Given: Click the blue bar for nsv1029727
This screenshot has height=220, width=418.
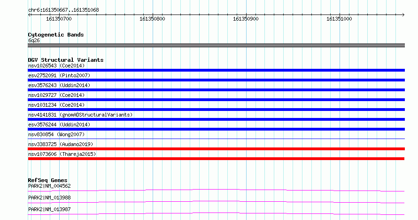Looking at the screenshot, I should pyautogui.click(x=216, y=100).
